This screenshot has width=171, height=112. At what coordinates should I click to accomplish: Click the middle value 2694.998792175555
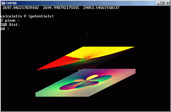(x=61, y=8)
